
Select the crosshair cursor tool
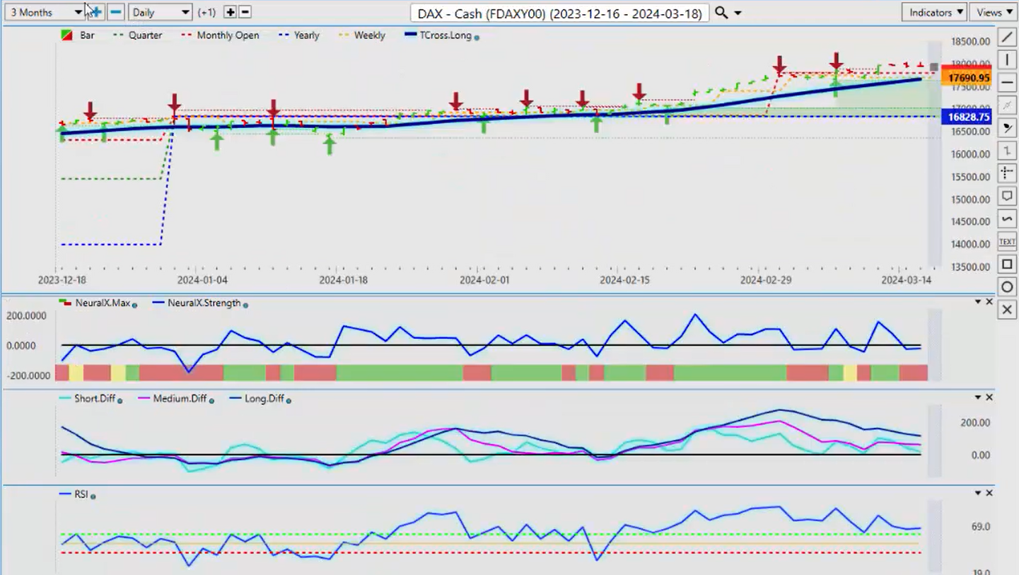pos(1007,173)
